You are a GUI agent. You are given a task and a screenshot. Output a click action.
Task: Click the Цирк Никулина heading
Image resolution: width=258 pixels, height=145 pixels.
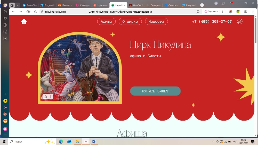(160, 45)
